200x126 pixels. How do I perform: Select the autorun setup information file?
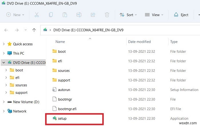tap(64, 90)
